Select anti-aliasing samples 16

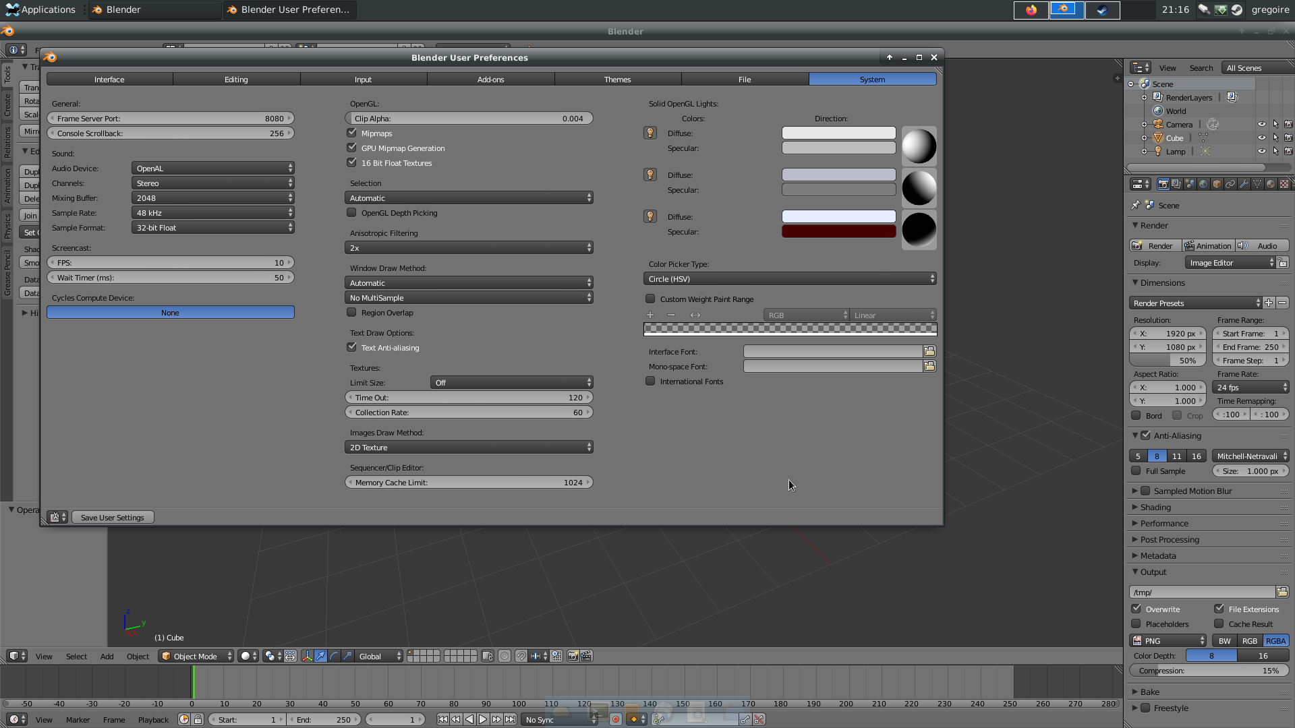pyautogui.click(x=1196, y=456)
